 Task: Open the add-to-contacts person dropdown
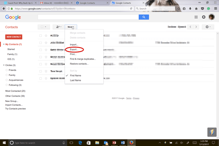[58, 27]
